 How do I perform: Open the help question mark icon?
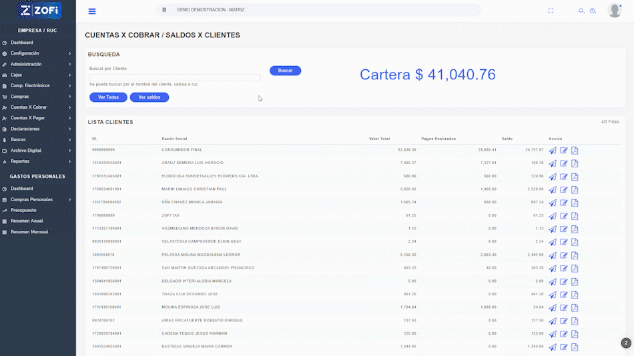click(x=593, y=11)
